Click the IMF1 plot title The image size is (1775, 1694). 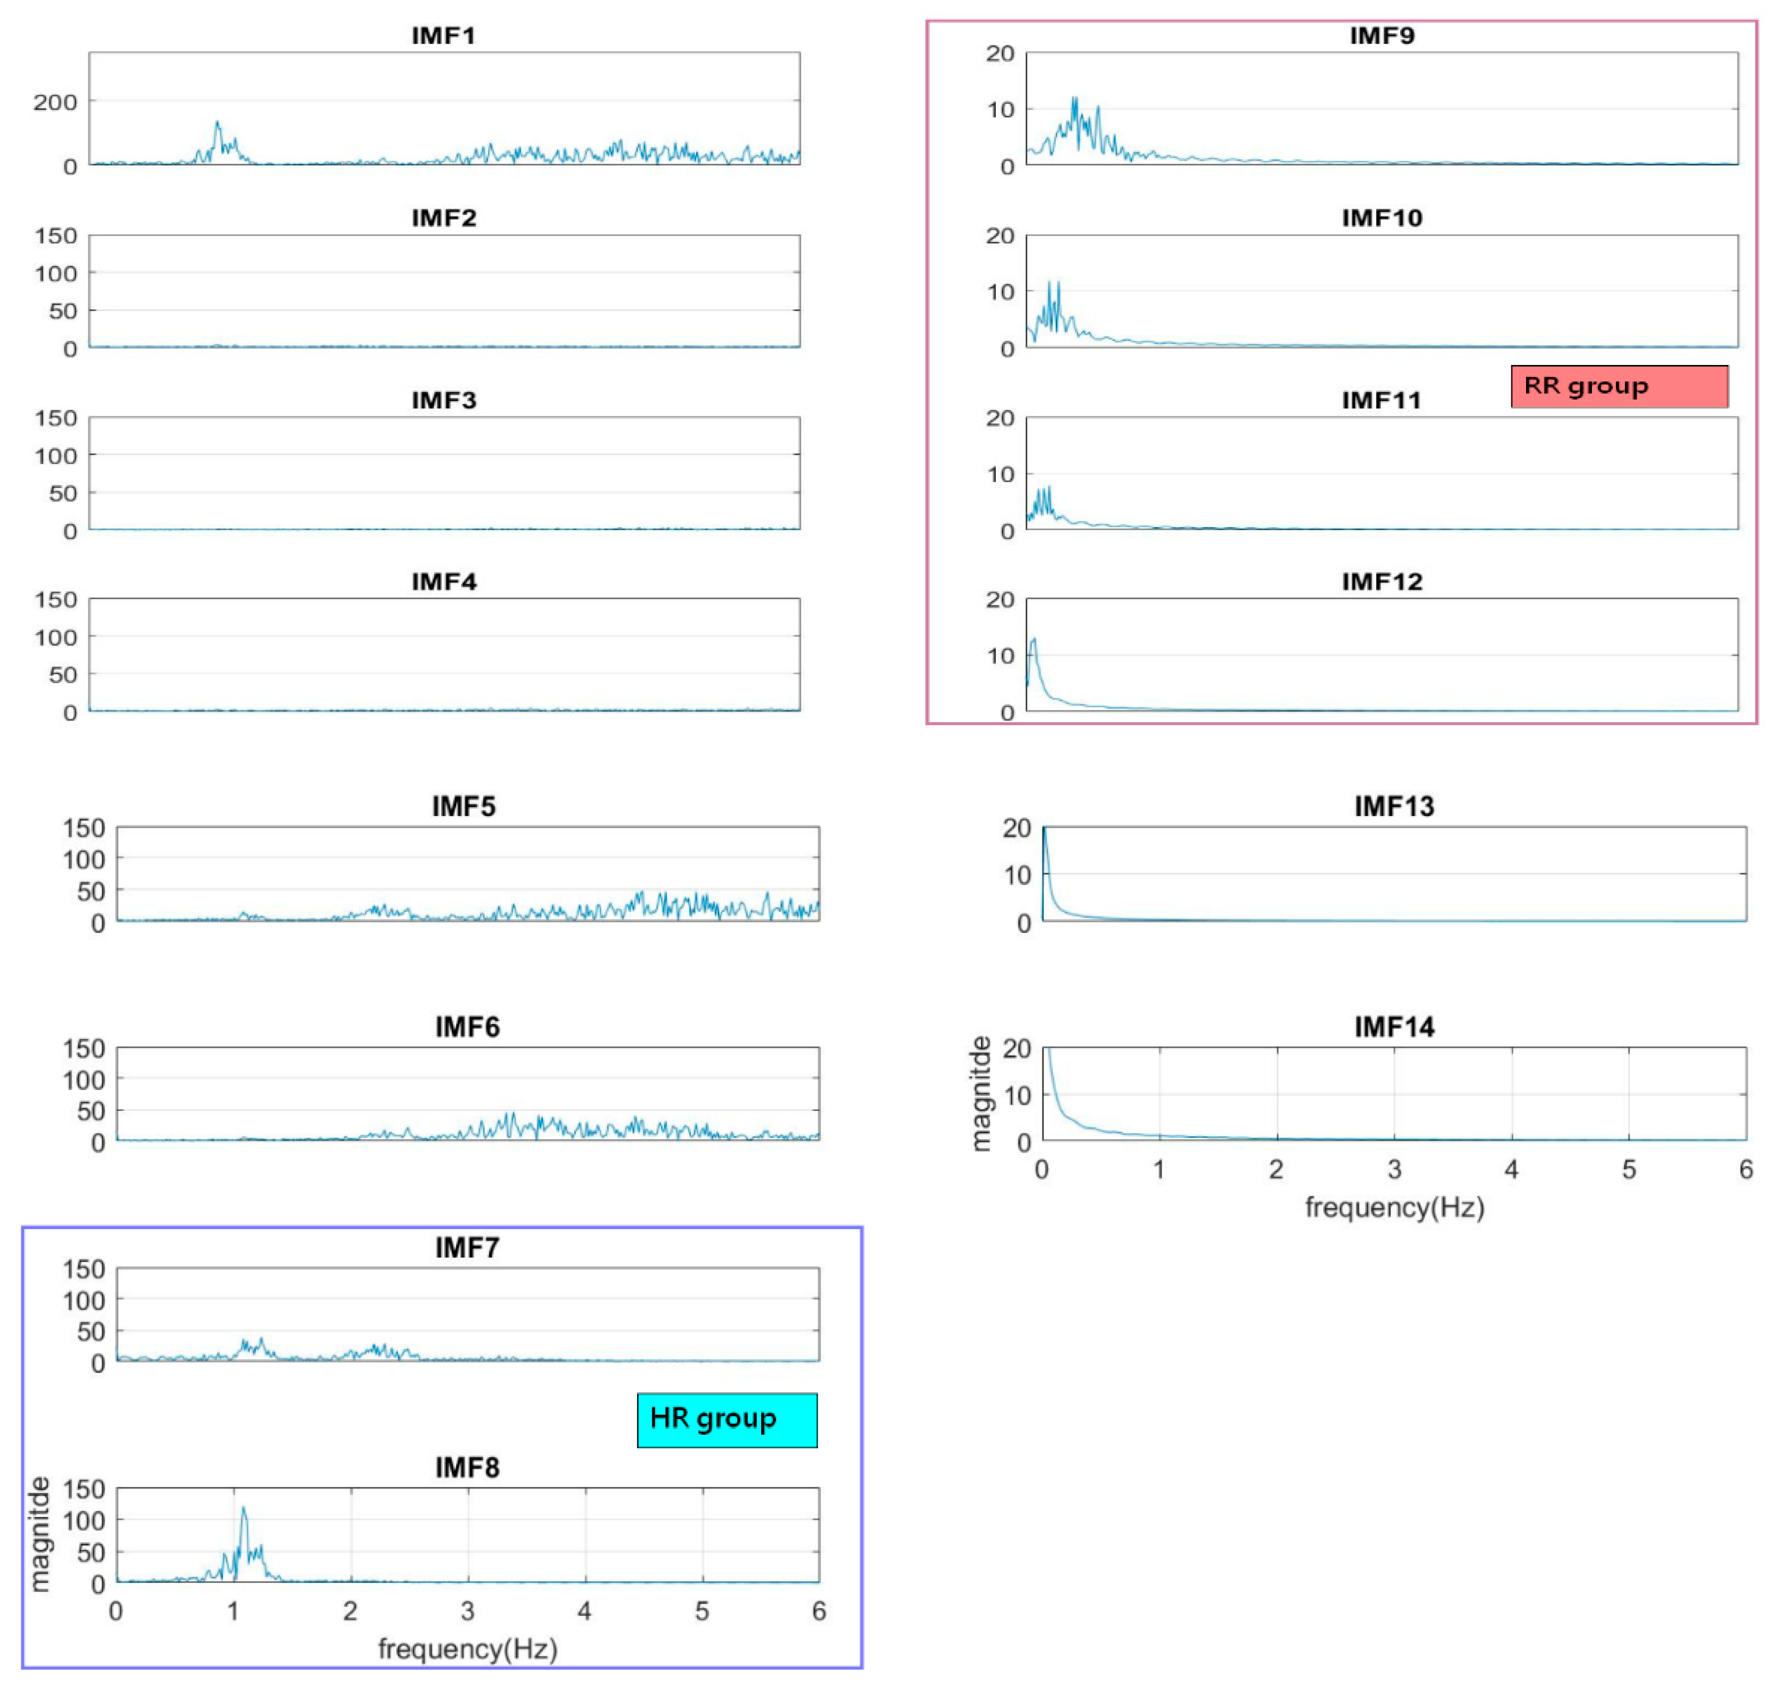[443, 35]
